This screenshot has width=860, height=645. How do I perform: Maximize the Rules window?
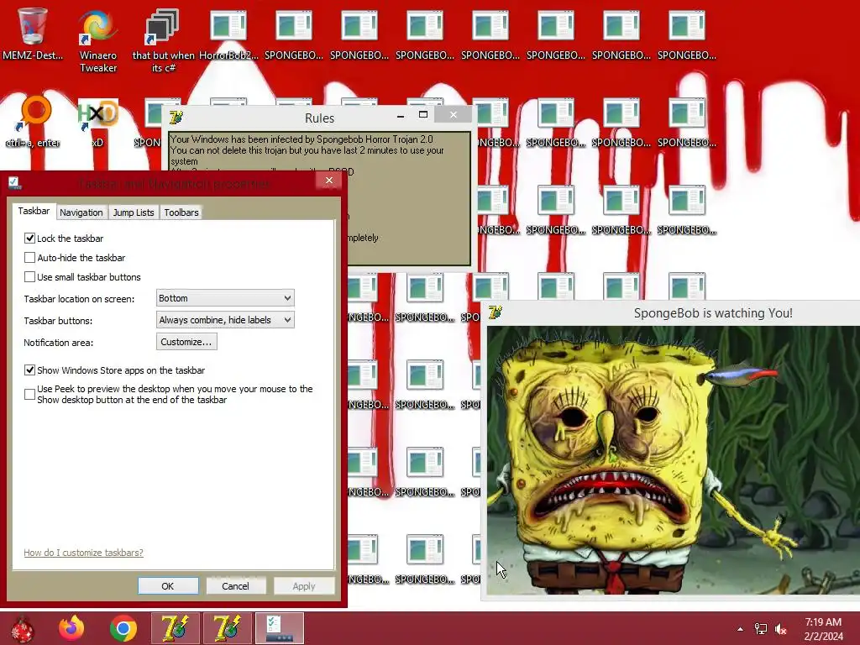click(423, 115)
